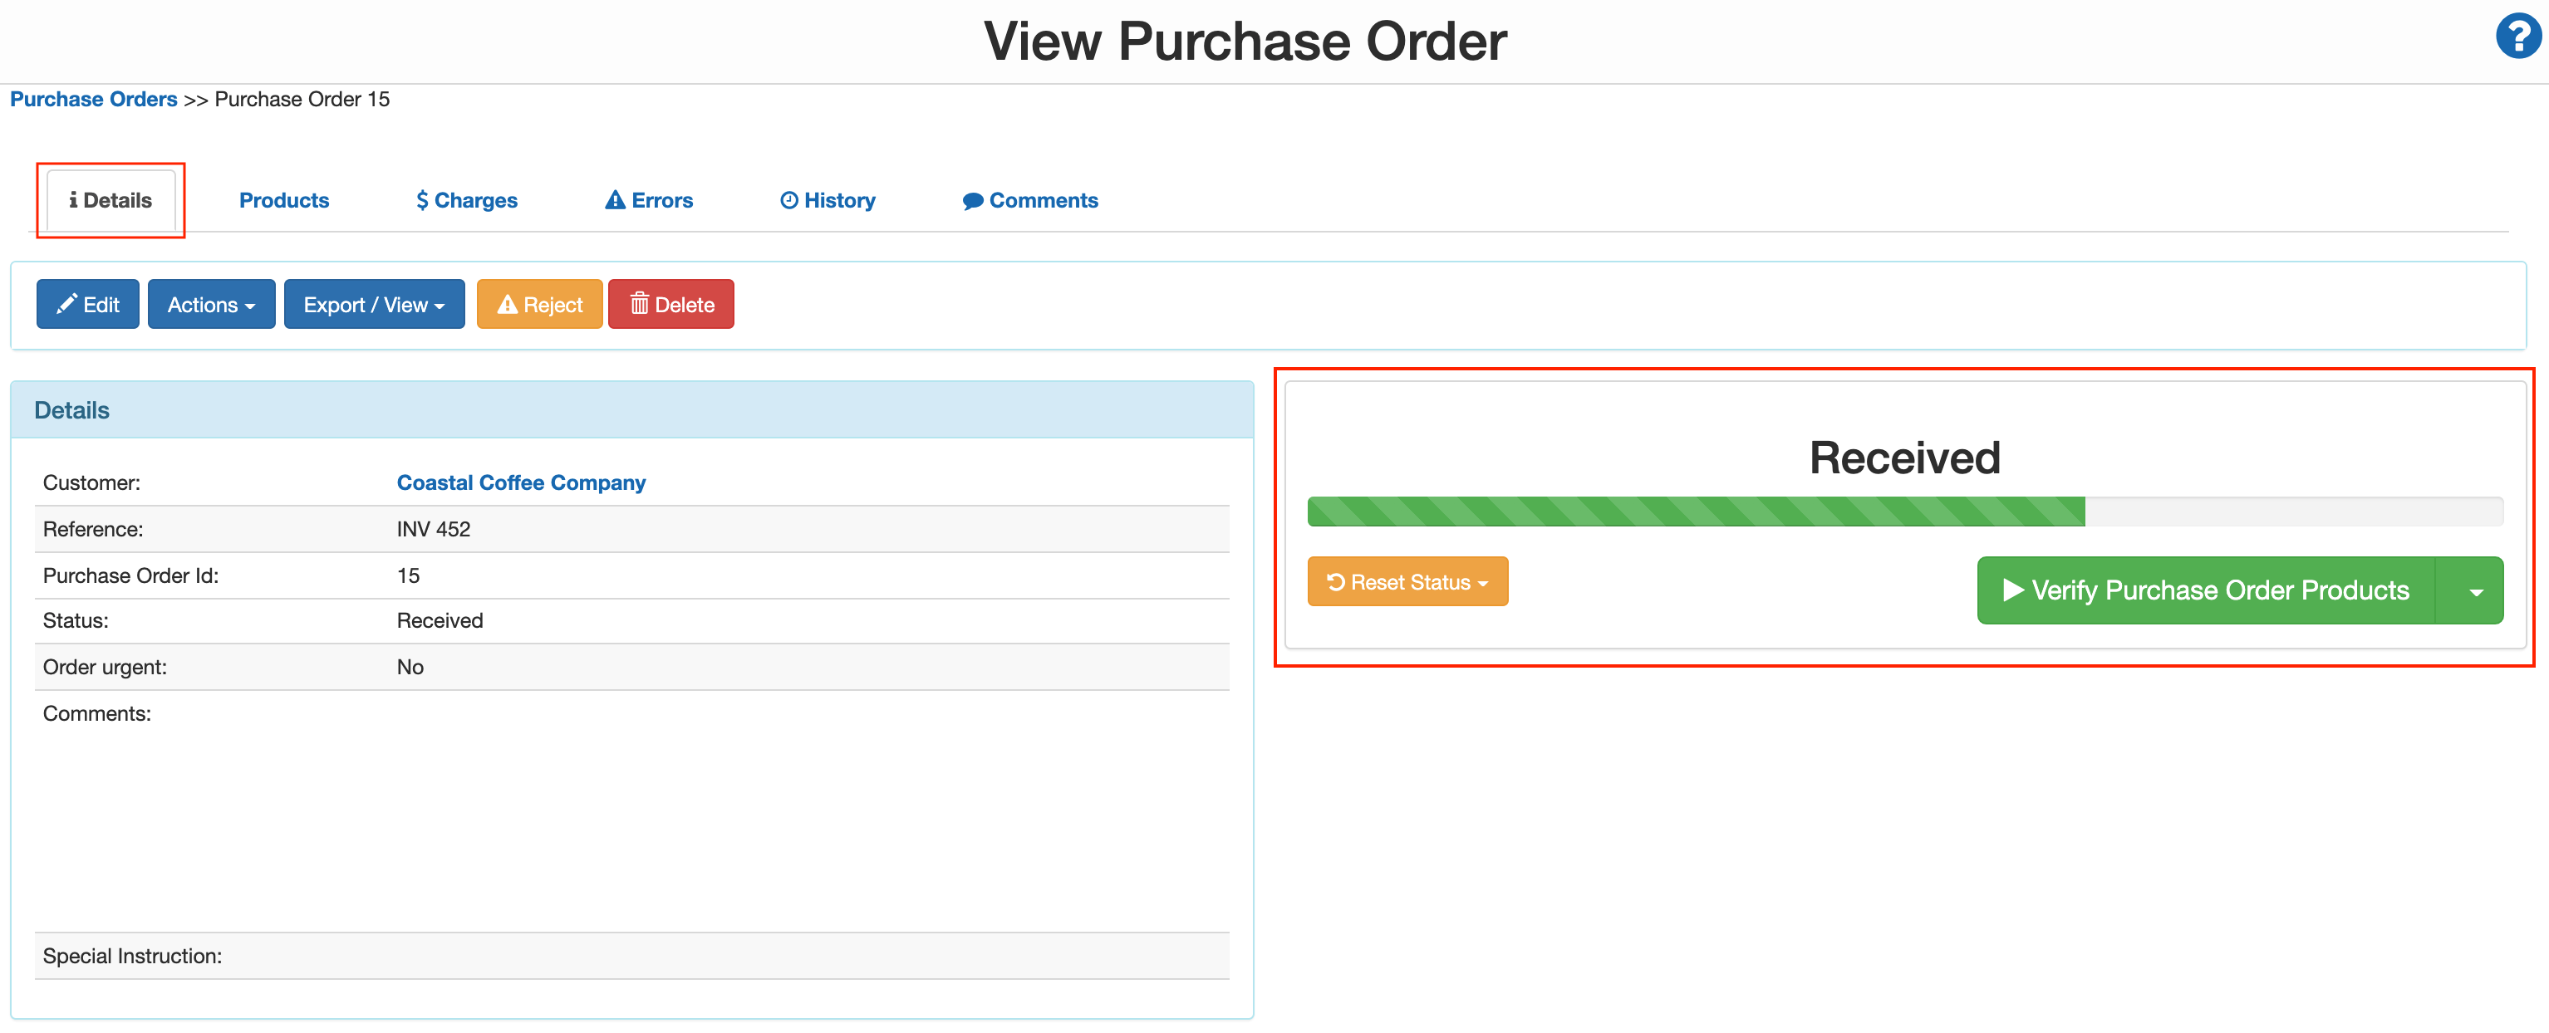
Task: Open the Coastal Coffee Company customer link
Action: click(x=522, y=482)
